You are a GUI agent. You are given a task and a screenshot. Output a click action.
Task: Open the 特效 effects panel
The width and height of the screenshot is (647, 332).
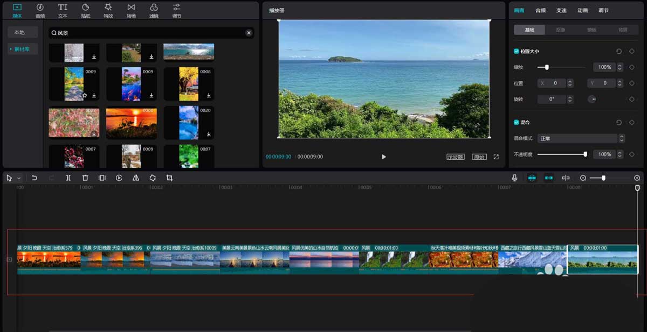108,10
